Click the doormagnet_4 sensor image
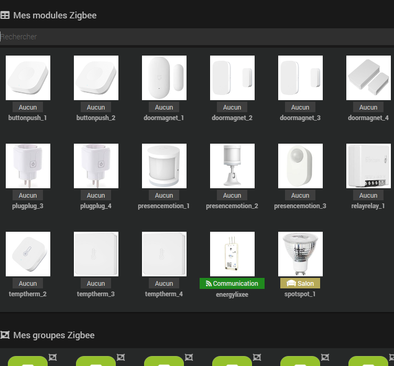Image resolution: width=394 pixels, height=366 pixels. click(x=368, y=78)
